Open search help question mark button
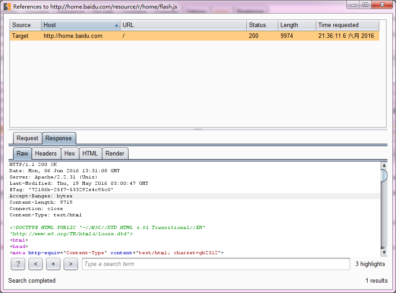The width and height of the screenshot is (396, 293). pos(18,264)
